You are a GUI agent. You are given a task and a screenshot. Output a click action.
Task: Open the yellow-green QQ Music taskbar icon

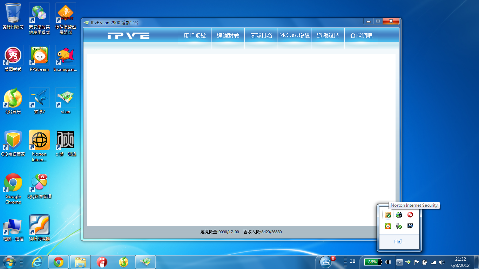coord(123,262)
